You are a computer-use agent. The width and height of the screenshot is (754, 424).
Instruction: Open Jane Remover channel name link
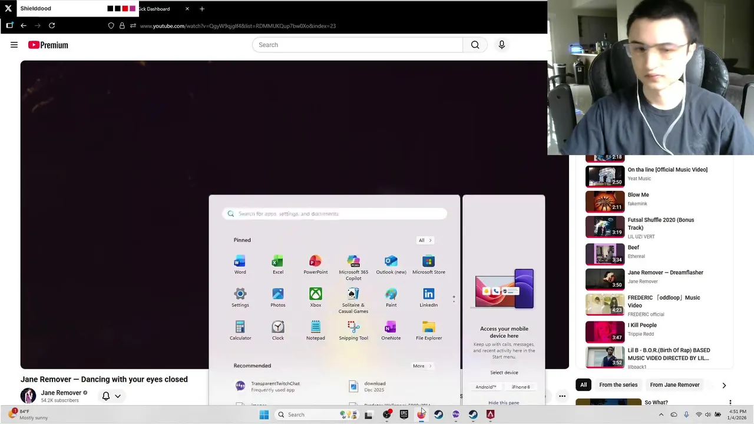click(x=61, y=393)
